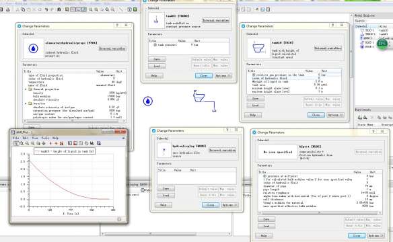Screen dimensions: 393x242
Task: Click the horizontal scrollbar in the hydraulic line parameter list
Action: click(x=319, y=212)
